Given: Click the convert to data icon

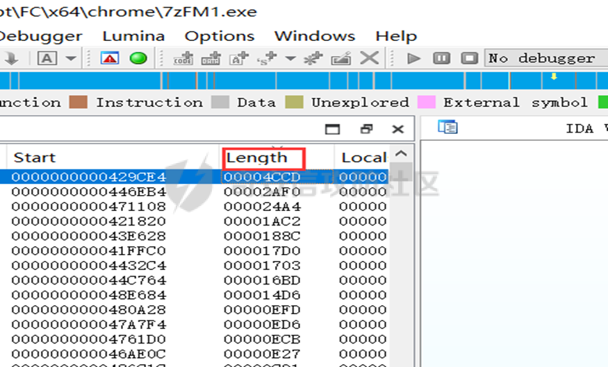Looking at the screenshot, I should [x=211, y=59].
